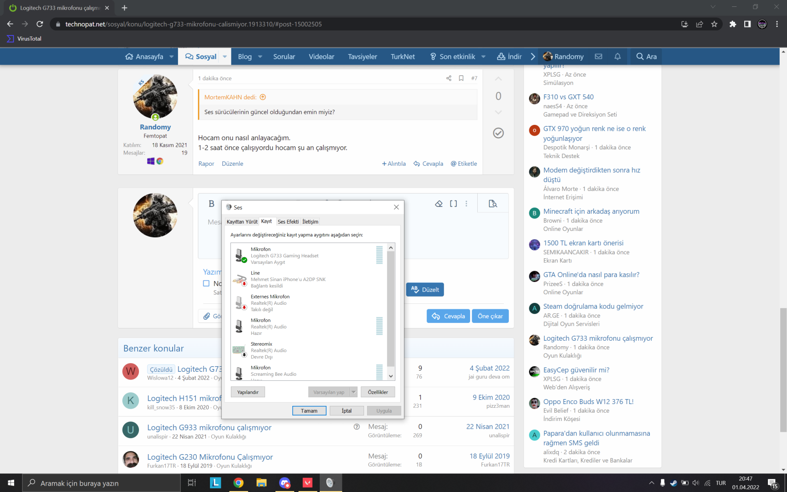Image resolution: width=787 pixels, height=492 pixels.
Task: Expand the quoted MortemKAHN post arrow
Action: [x=263, y=97]
